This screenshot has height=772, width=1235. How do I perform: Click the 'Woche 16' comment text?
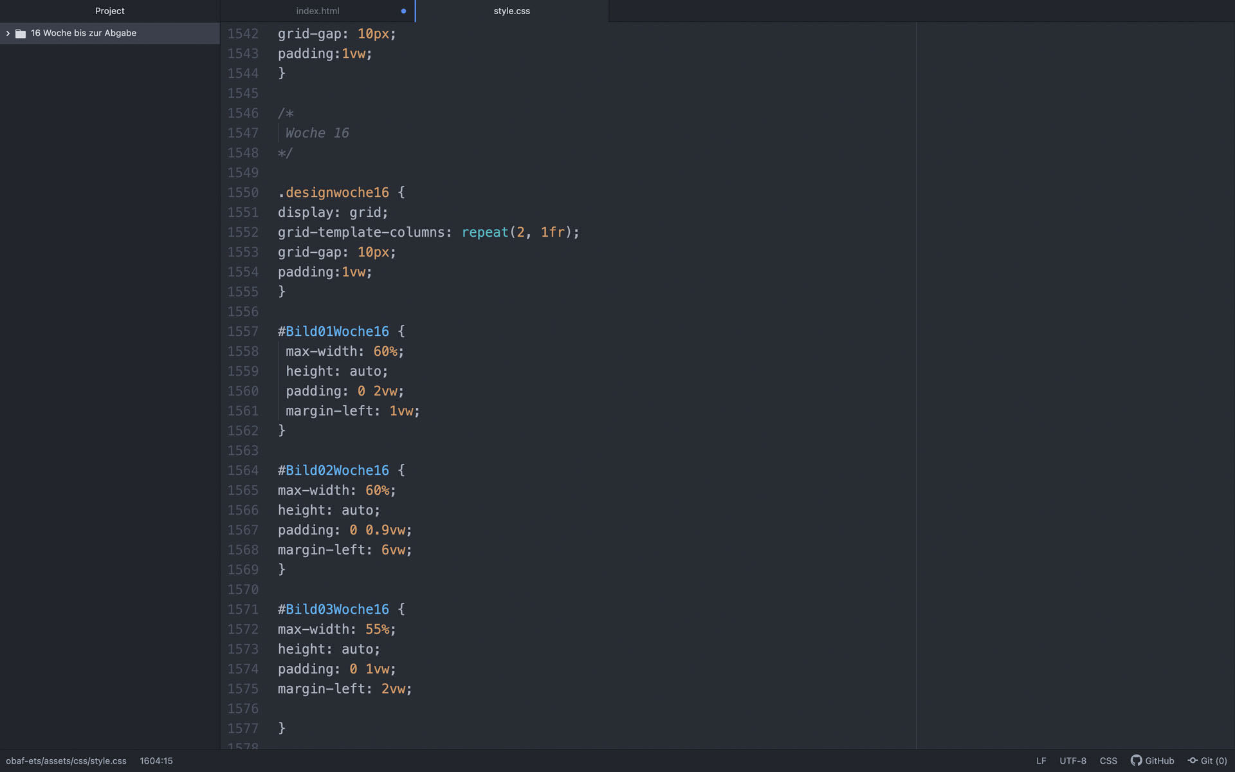coord(317,133)
